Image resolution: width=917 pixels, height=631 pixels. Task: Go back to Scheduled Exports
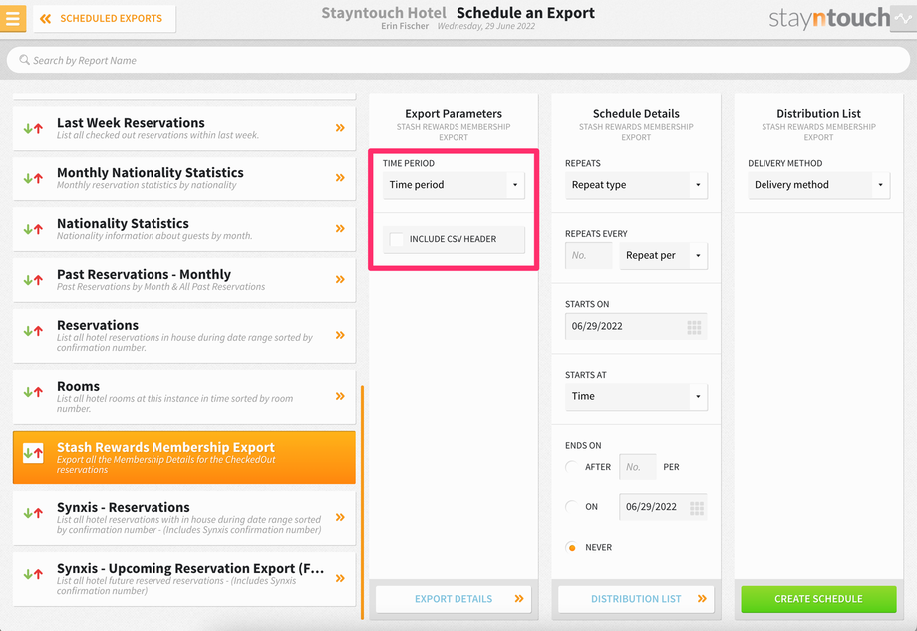point(104,19)
